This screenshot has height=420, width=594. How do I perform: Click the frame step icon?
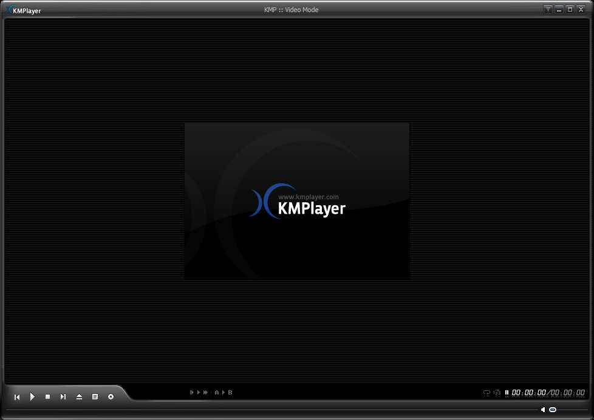pos(192,393)
